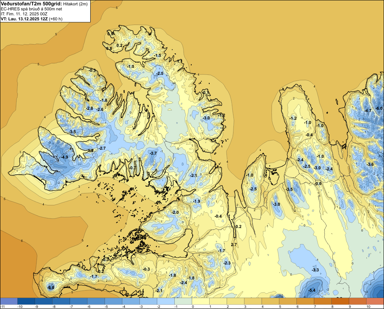Click the temperature value -5.4
The width and height of the screenshot is (384, 309).
(x=312, y=290)
